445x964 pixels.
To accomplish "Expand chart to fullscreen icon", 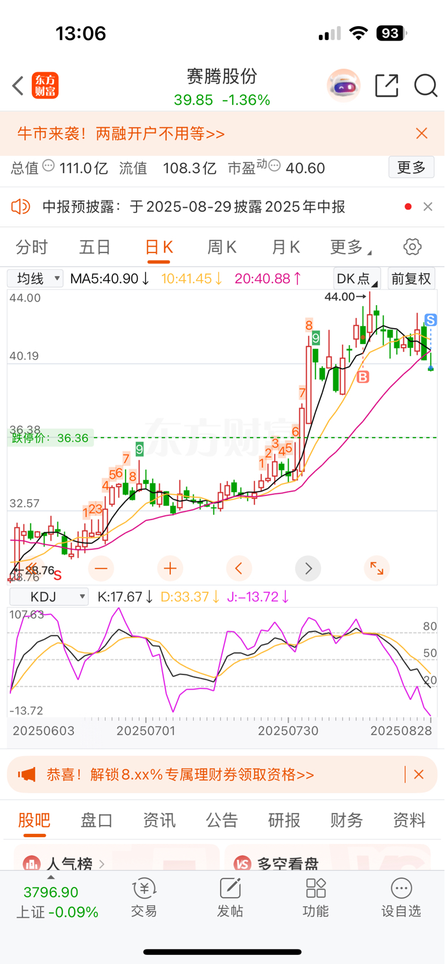I will [x=377, y=569].
